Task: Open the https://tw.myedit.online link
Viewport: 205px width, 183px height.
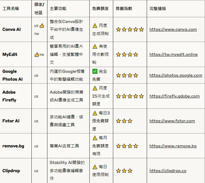Action: pyautogui.click(x=174, y=54)
